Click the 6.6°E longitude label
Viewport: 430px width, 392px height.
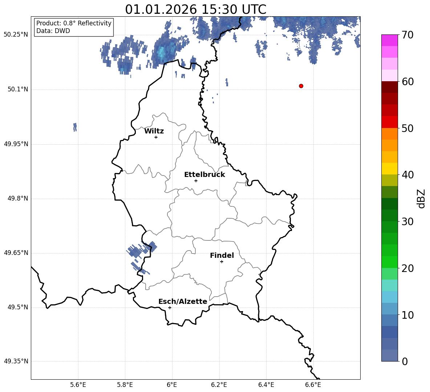coord(313,385)
